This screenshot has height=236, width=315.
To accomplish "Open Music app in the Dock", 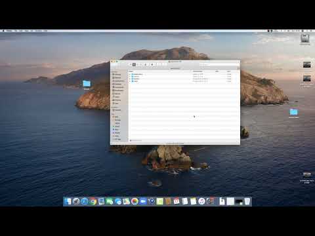I will click(201, 201).
